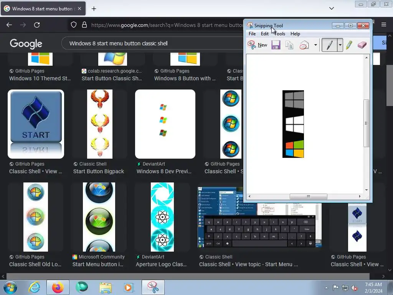Click the Windows 10 Themed St... link
Image resolution: width=393 pixels, height=295 pixels.
pyautogui.click(x=40, y=78)
